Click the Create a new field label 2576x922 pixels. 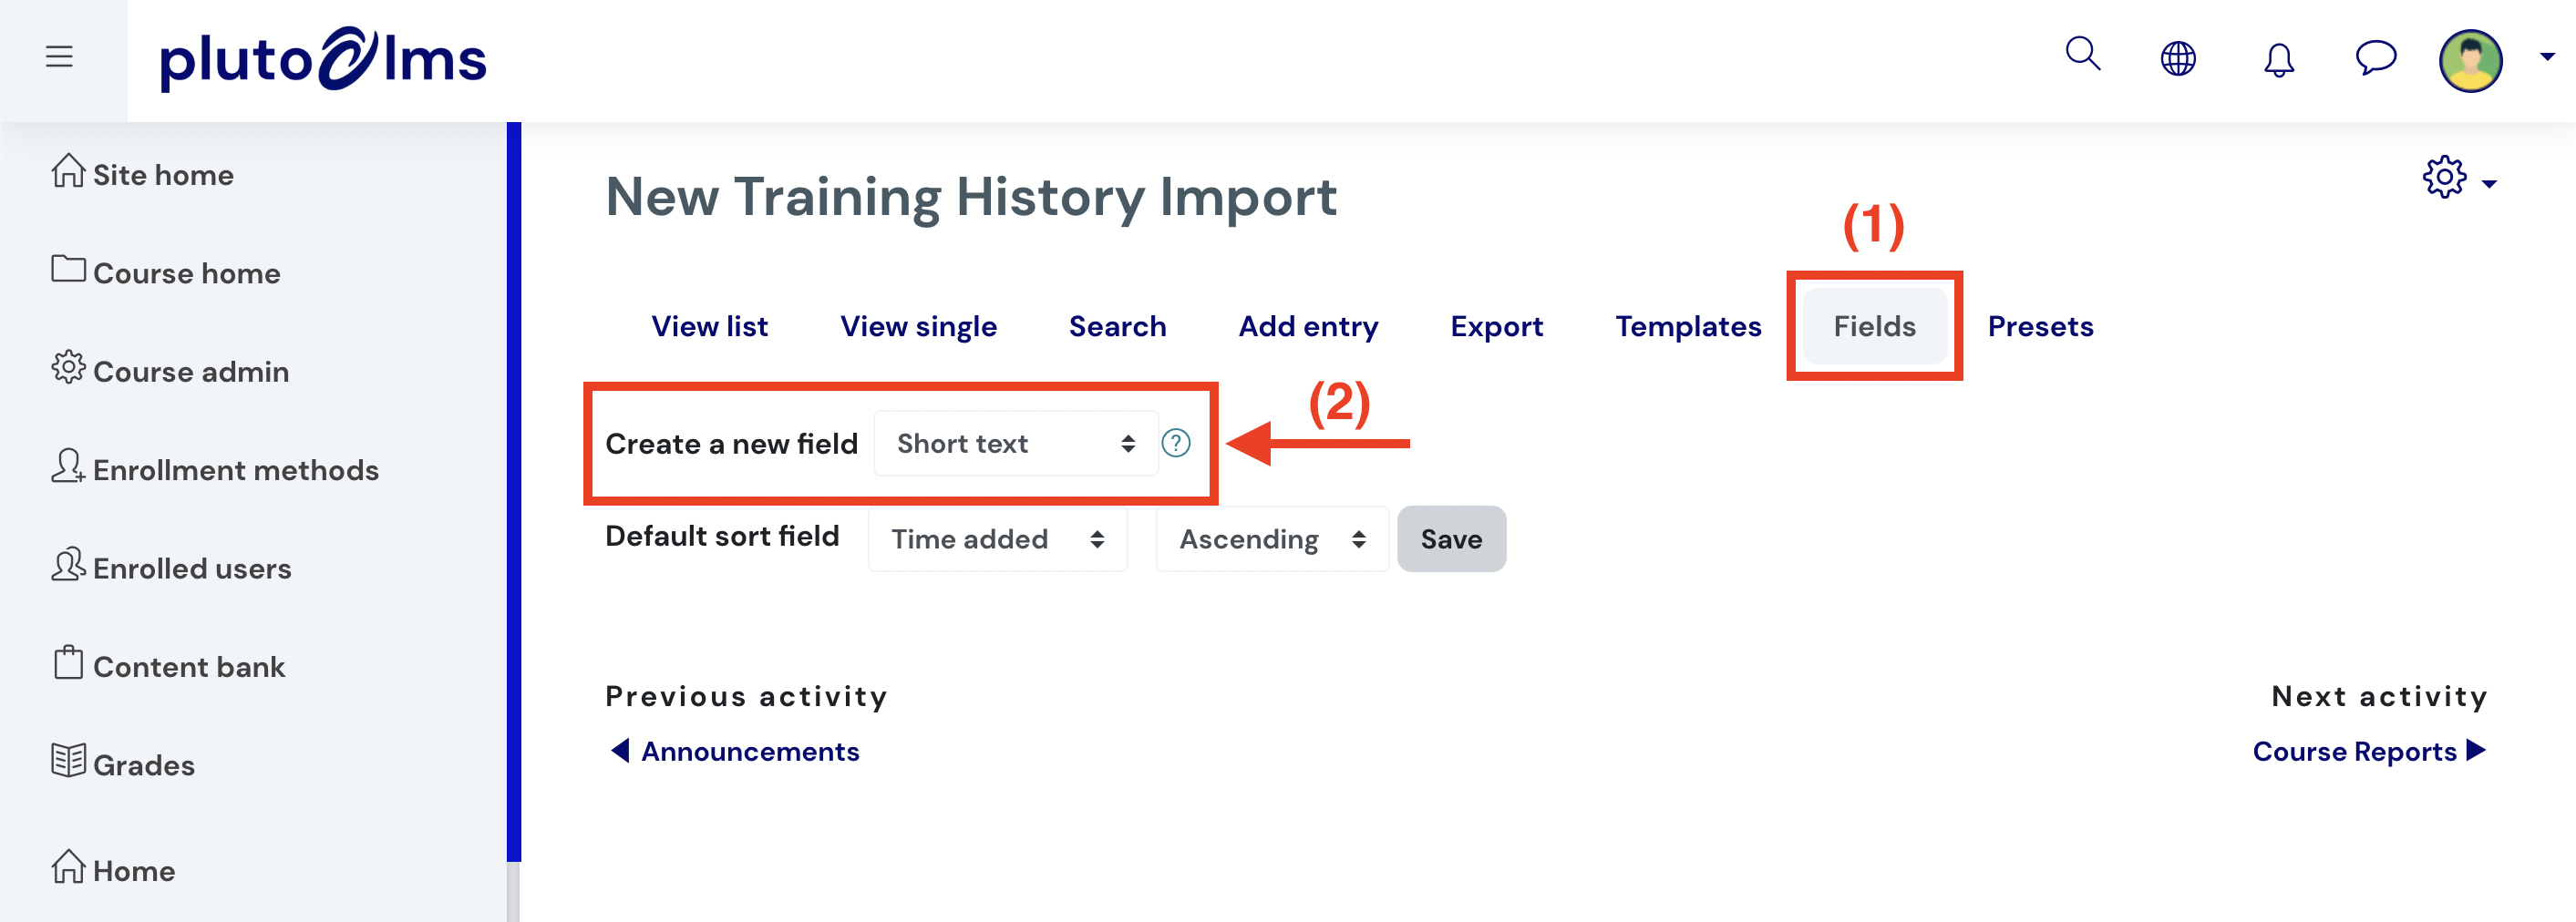pos(731,443)
